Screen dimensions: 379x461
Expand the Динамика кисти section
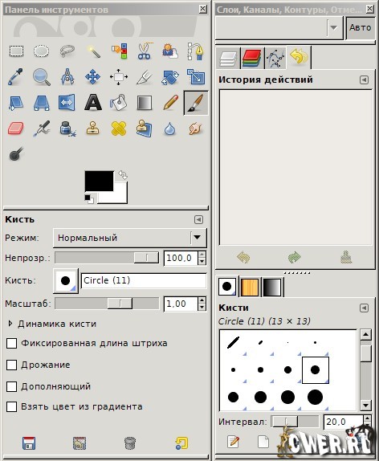(10, 324)
